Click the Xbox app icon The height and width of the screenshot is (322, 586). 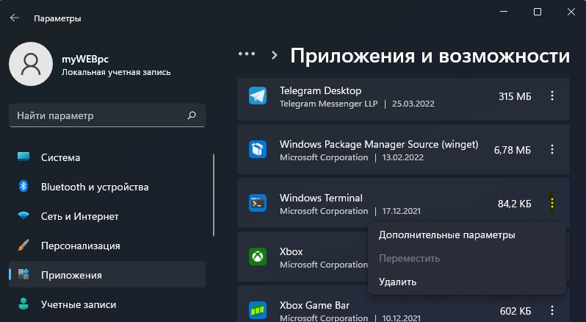(x=258, y=257)
